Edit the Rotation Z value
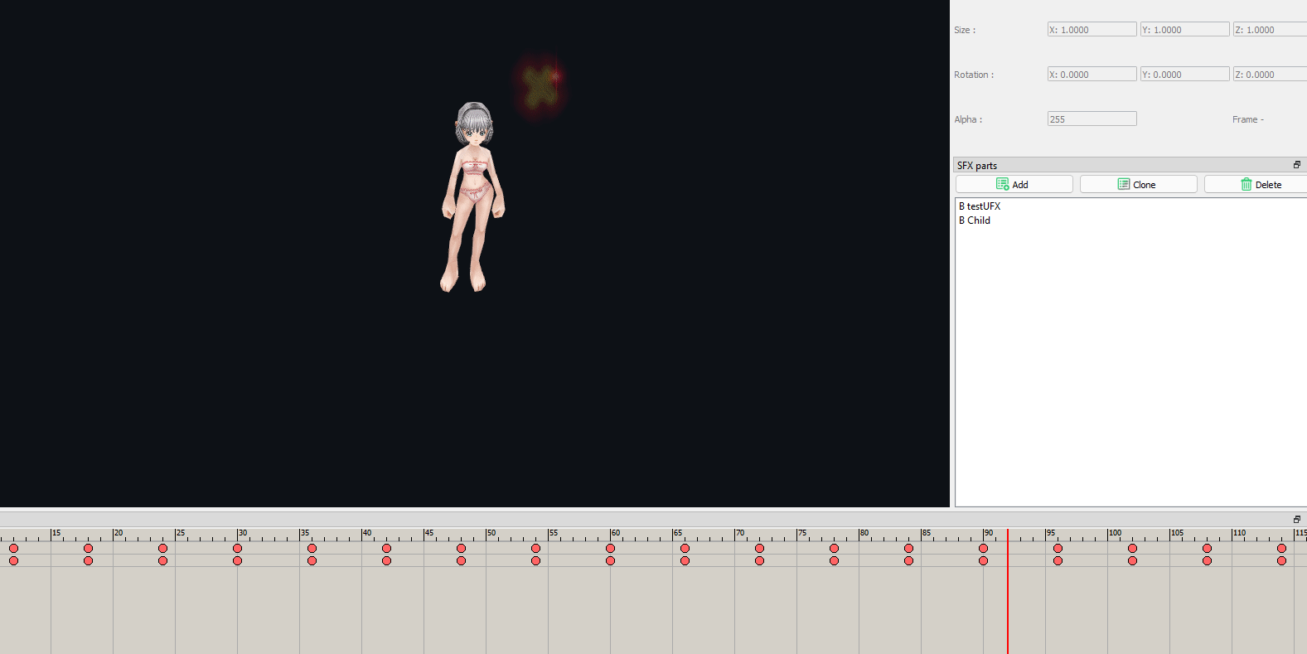 [x=1270, y=75]
